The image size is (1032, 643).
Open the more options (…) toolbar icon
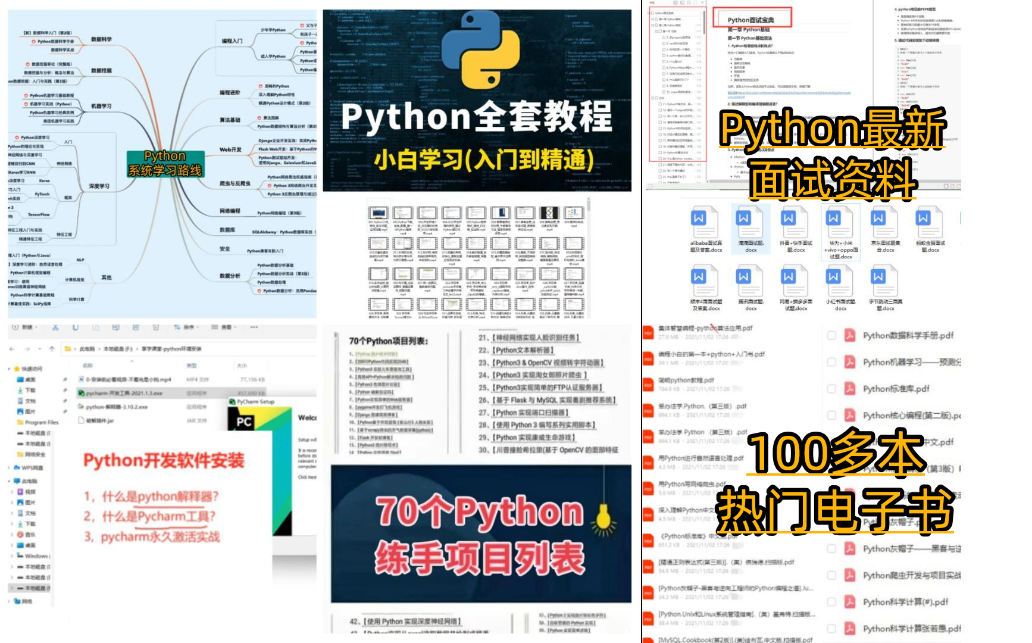click(x=254, y=327)
